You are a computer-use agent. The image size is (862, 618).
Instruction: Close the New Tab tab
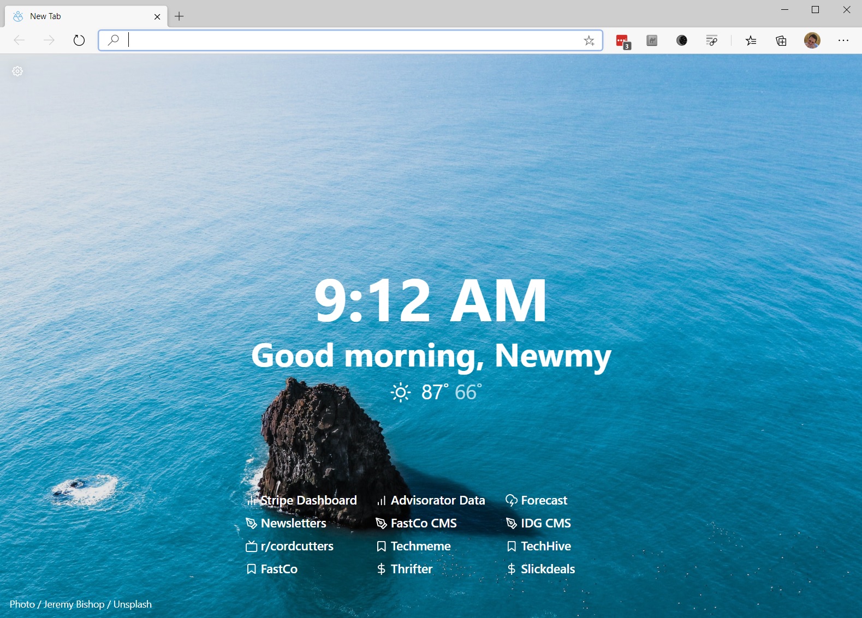[x=157, y=17]
